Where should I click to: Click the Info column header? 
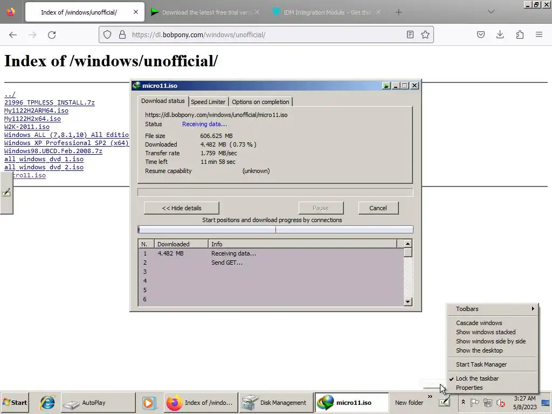tap(302, 244)
